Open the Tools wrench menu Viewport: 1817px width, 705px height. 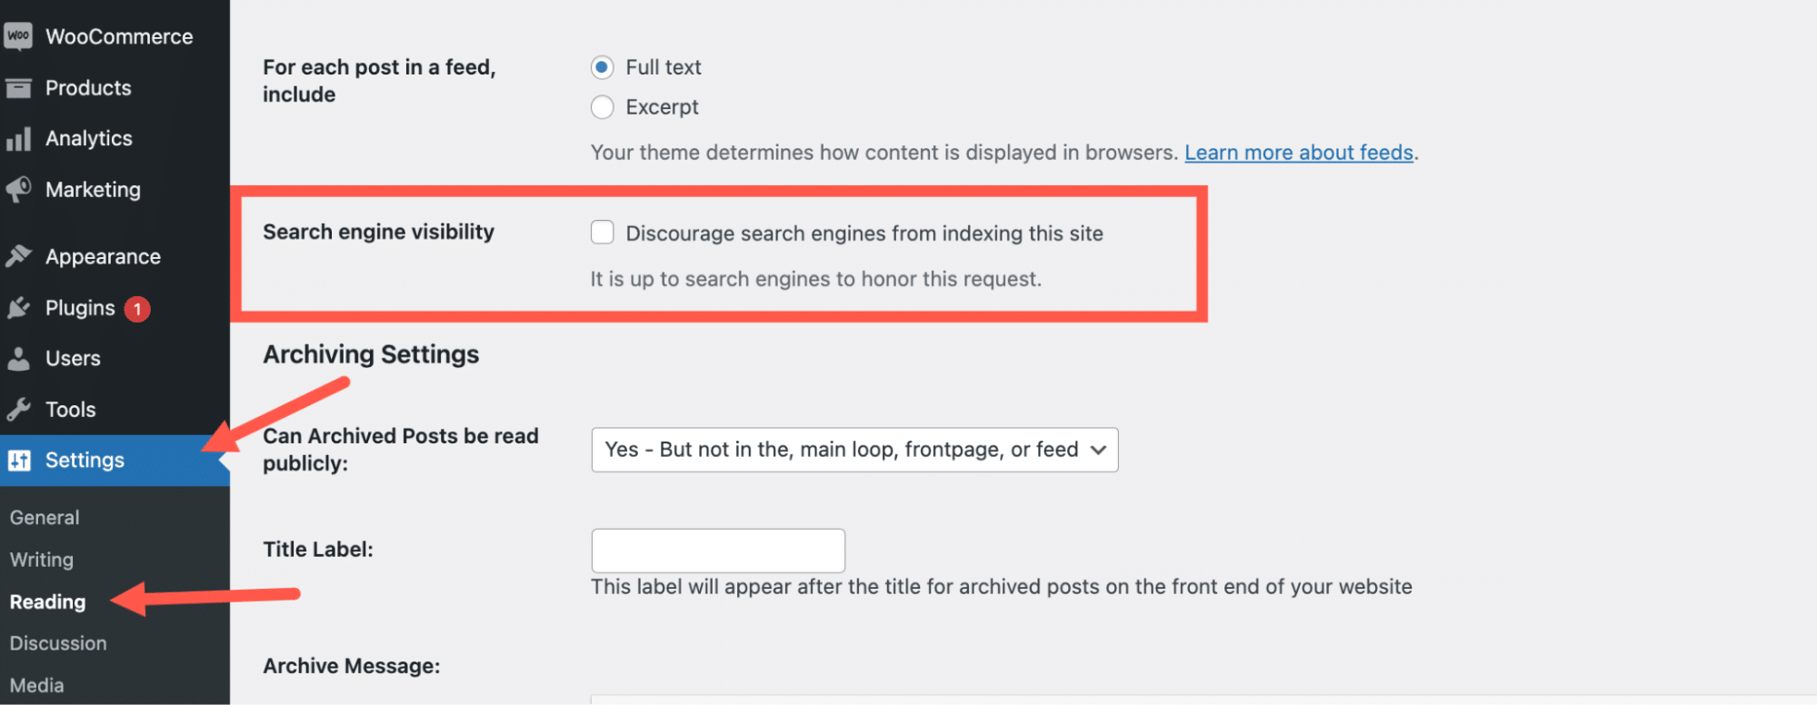click(x=69, y=409)
